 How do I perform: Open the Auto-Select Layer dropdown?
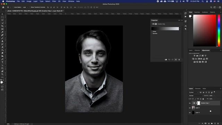coord(25,7)
